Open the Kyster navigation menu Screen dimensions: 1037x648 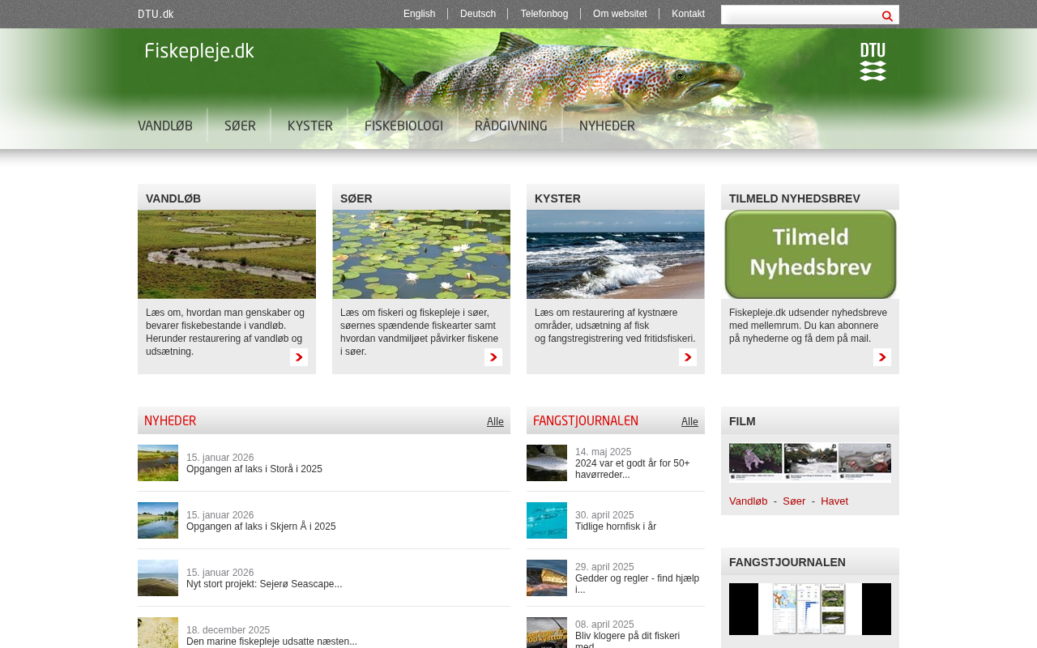click(310, 126)
